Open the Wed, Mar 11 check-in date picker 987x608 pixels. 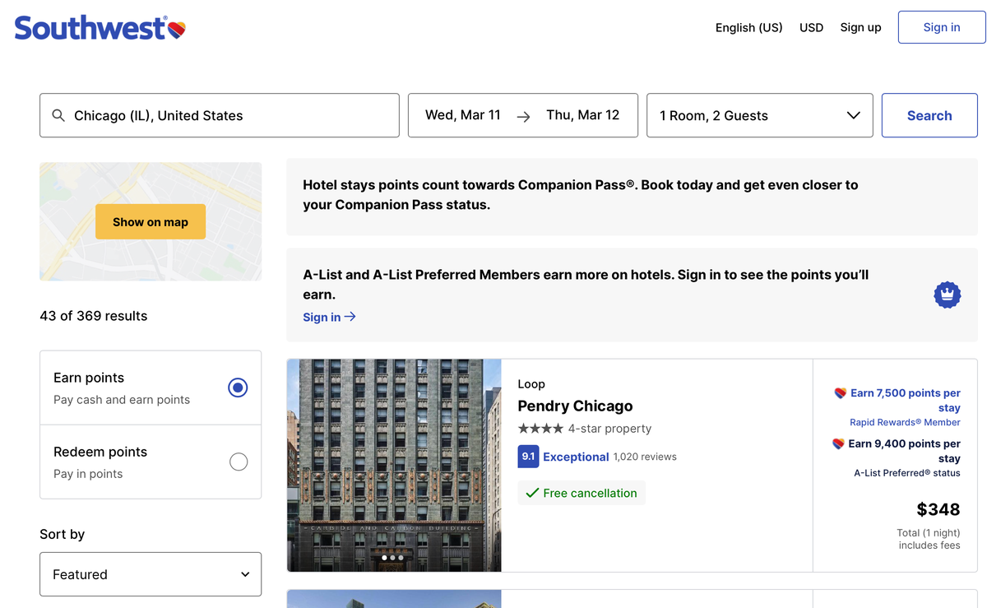coord(463,115)
